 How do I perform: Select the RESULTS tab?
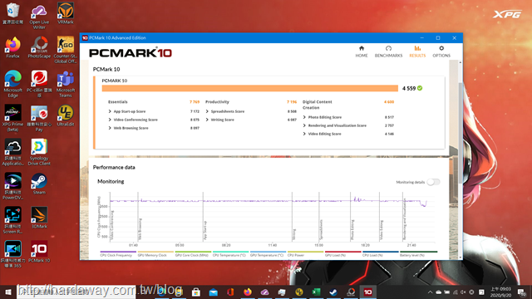point(417,51)
